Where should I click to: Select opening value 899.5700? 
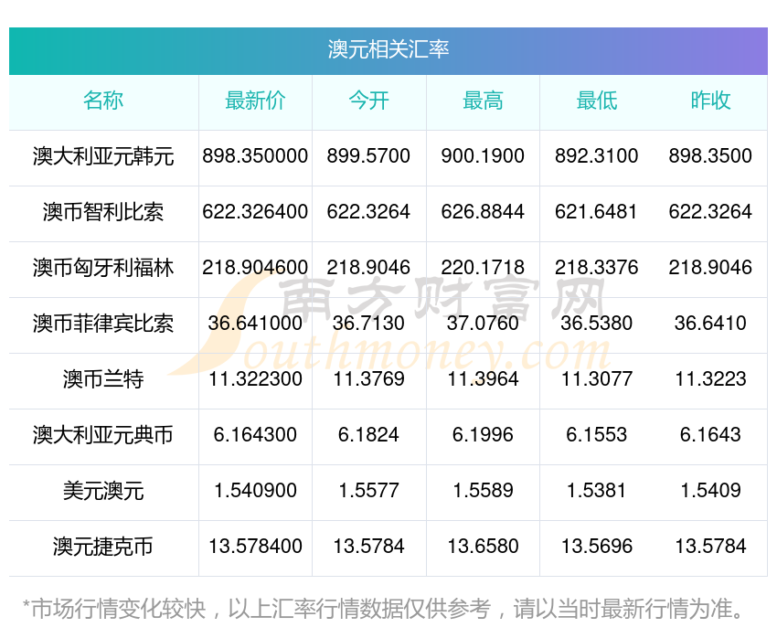[368, 156]
